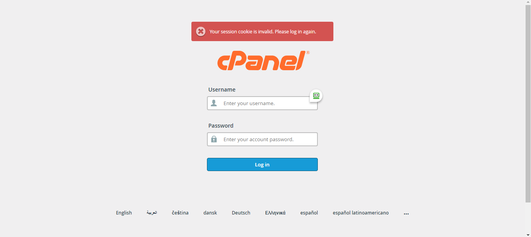Select español latinoamericano language

point(361,213)
